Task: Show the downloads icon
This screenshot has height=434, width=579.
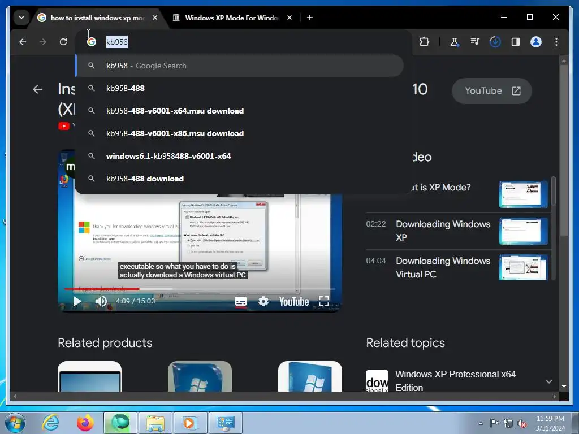Action: [495, 42]
